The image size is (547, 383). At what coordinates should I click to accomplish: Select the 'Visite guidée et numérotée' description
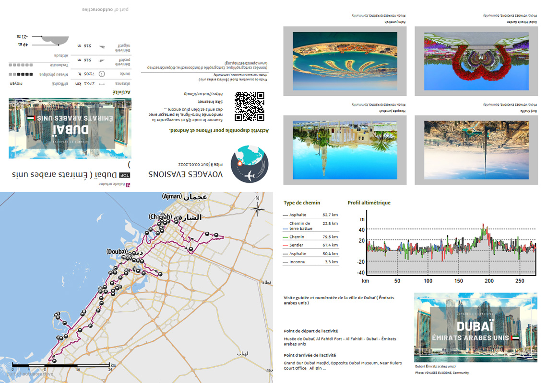(339, 300)
